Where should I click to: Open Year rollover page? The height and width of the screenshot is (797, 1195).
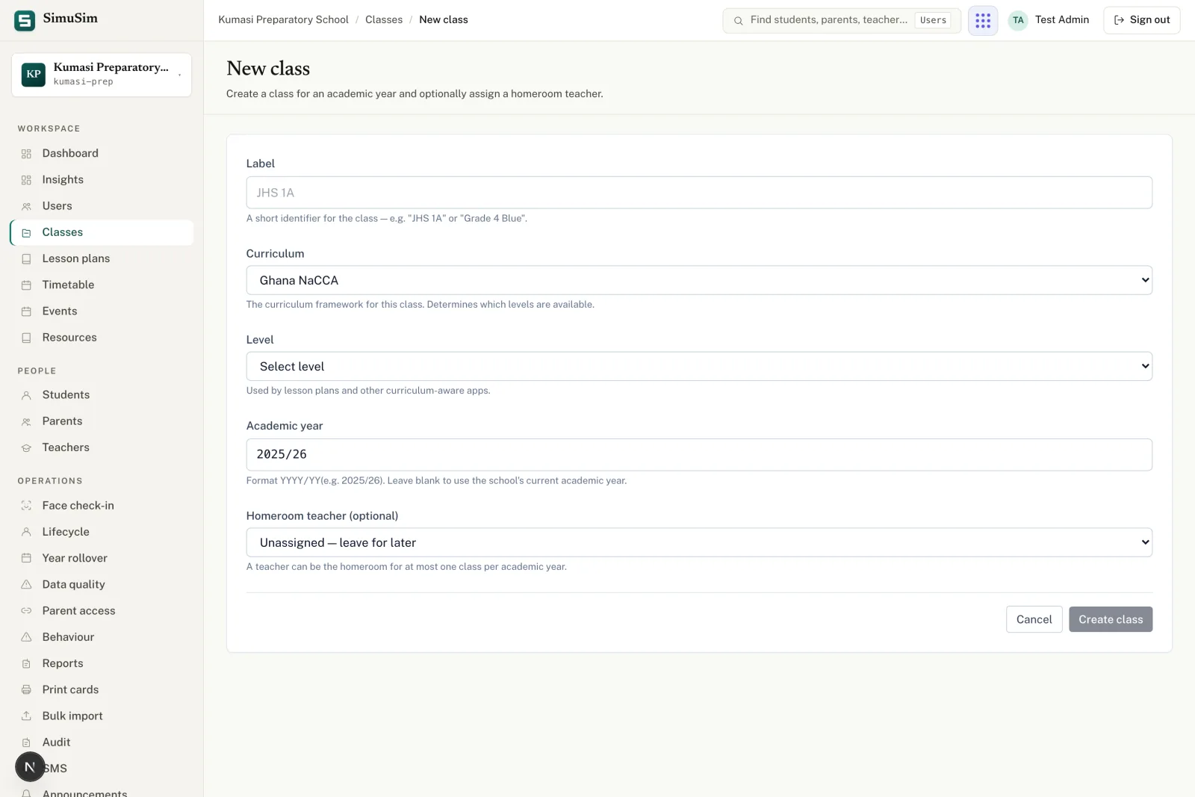[102, 558]
